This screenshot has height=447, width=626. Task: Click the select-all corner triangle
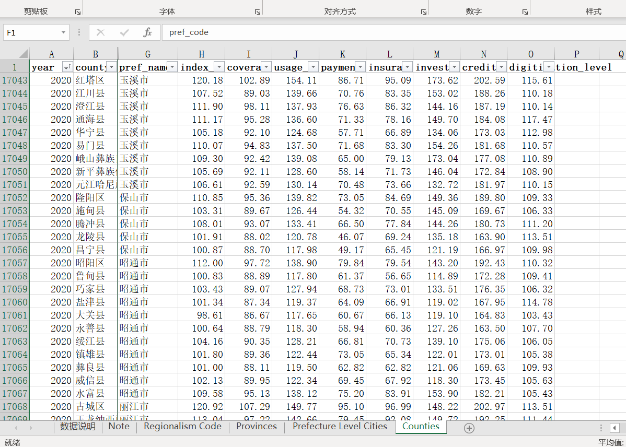coord(24,53)
